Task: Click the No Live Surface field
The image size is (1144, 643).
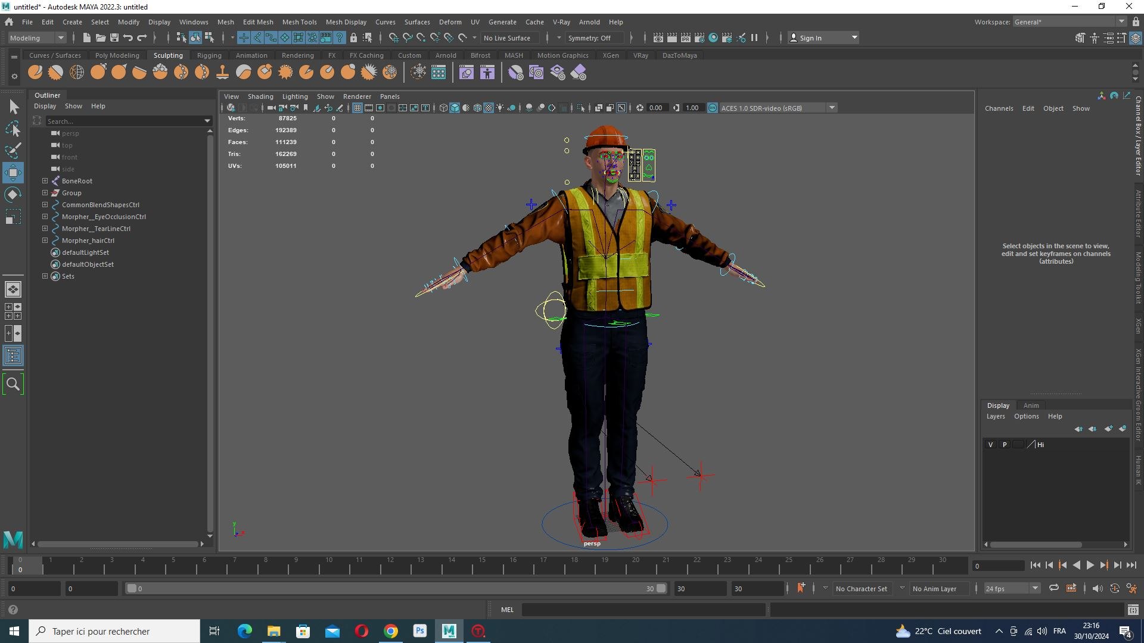Action: point(511,38)
